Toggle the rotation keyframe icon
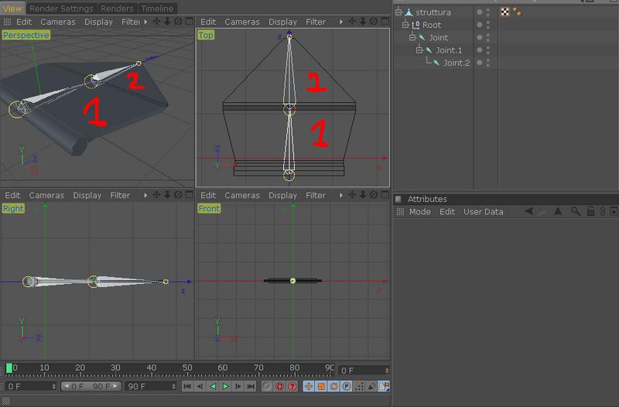619x407 pixels. point(333,386)
